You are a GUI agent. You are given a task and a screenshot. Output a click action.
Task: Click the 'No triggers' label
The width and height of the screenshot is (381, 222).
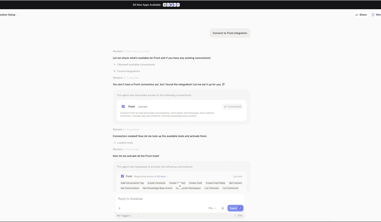[x=124, y=216]
